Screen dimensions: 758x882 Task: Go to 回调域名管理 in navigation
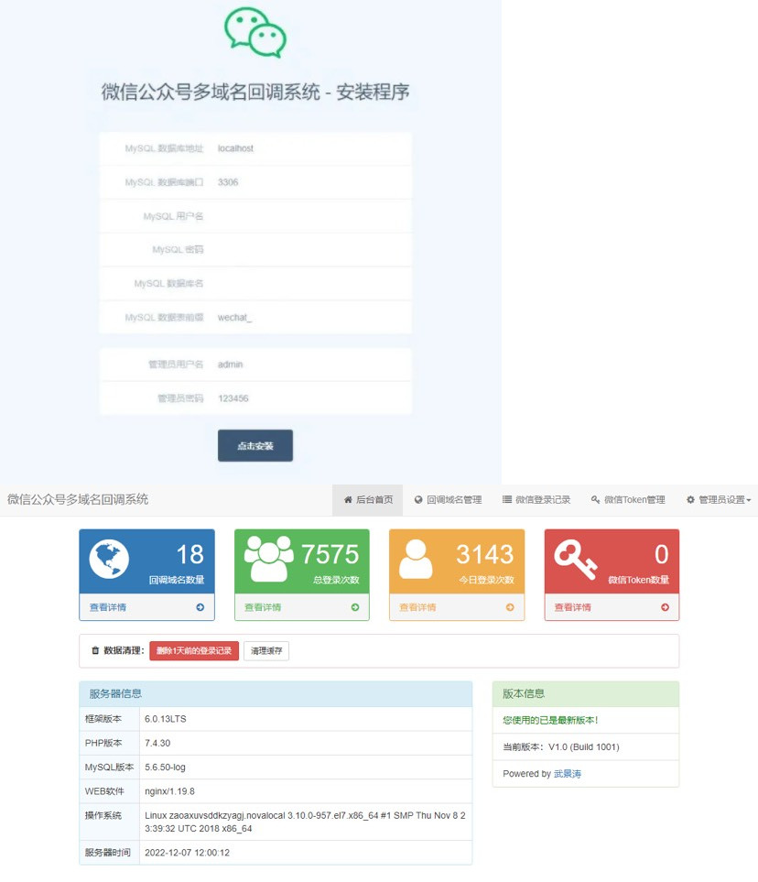[448, 500]
